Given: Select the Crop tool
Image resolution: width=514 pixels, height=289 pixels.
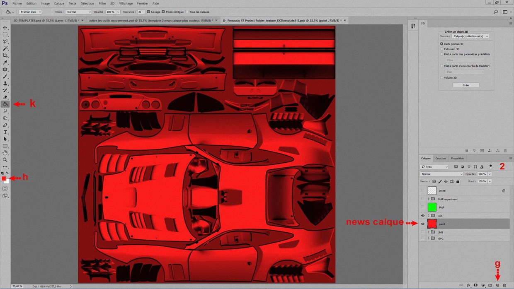Looking at the screenshot, I should [5, 55].
